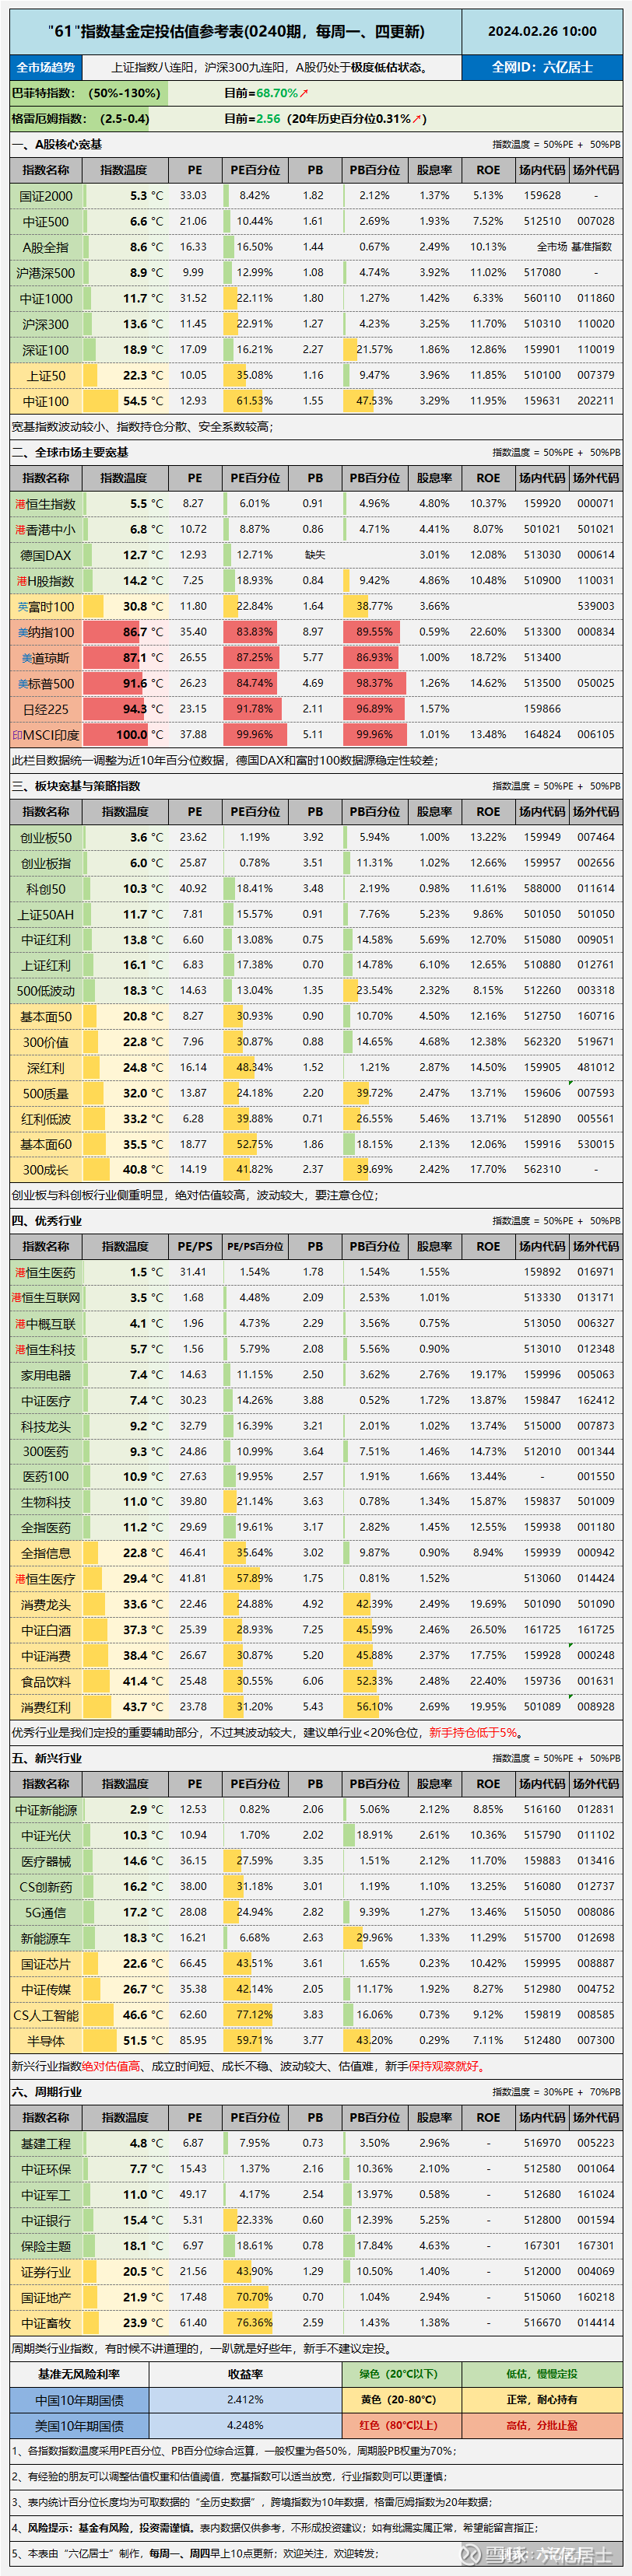632x2576 pixels.
Task: Click the 美国10年期国债 yield 4.248%
Action: 245,2426
